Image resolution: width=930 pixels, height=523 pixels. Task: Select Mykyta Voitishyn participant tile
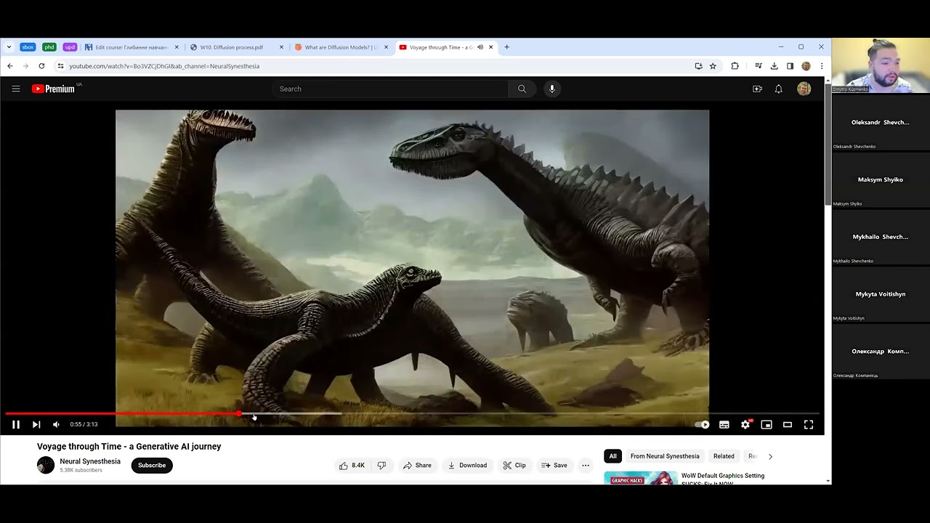tap(881, 294)
